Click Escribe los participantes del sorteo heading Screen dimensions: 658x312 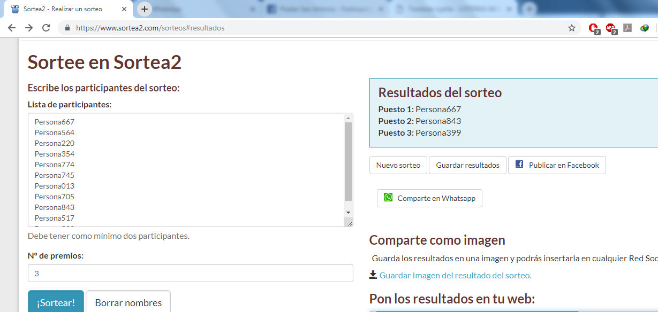(x=104, y=88)
